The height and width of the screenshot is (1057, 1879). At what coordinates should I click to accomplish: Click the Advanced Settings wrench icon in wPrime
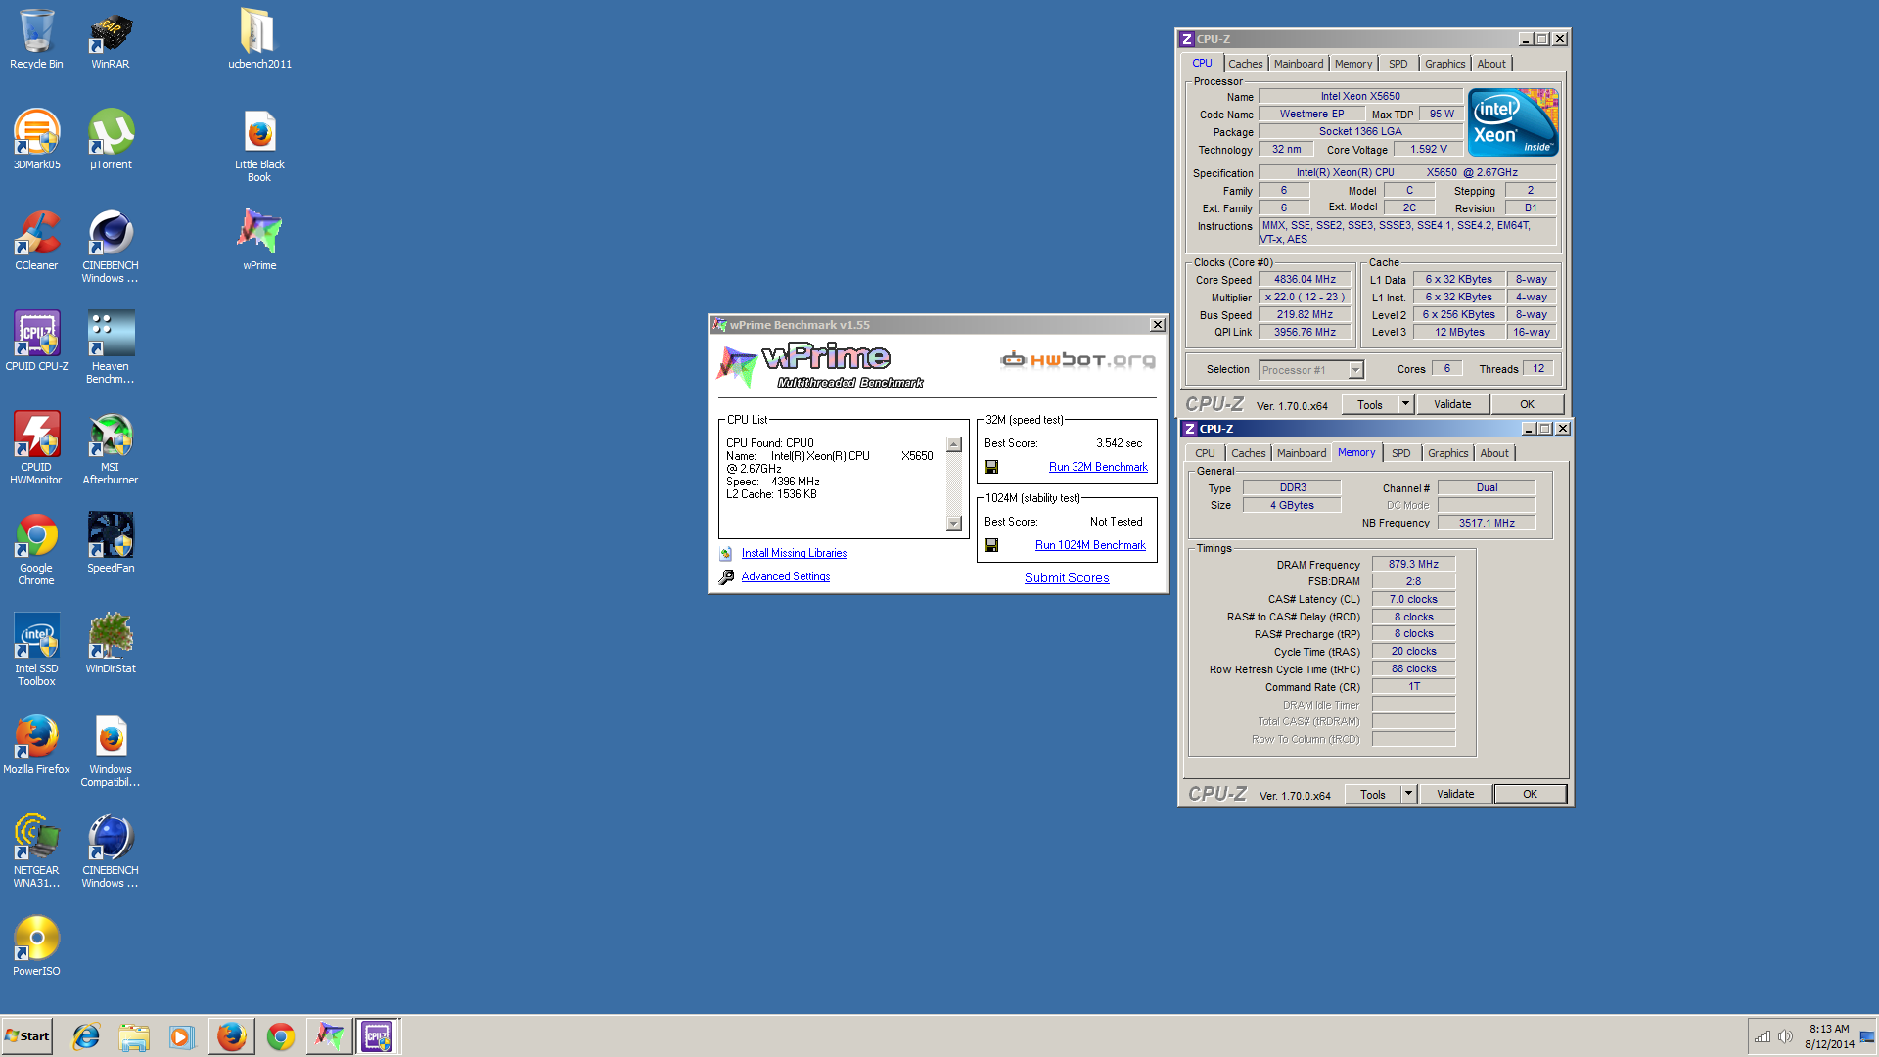[x=726, y=577]
